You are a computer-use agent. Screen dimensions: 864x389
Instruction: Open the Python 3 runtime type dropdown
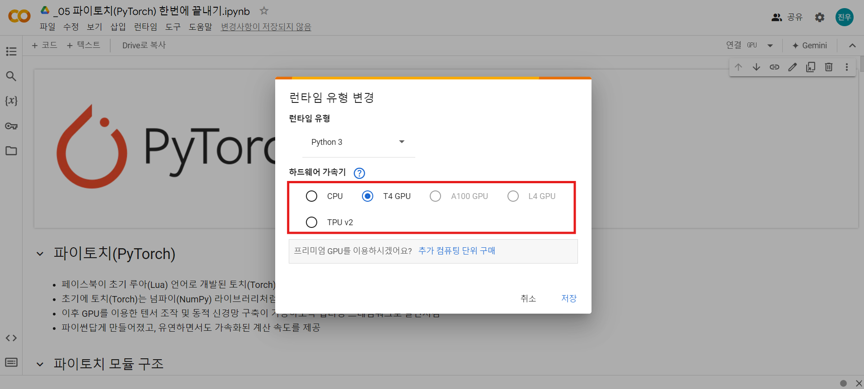tap(358, 142)
